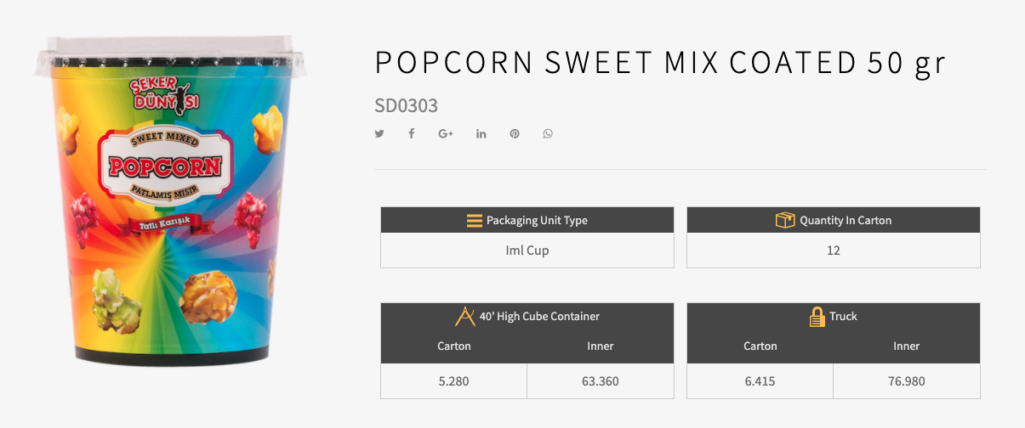This screenshot has width=1025, height=428.
Task: Click the Quantity In Carton box icon
Action: click(x=784, y=220)
